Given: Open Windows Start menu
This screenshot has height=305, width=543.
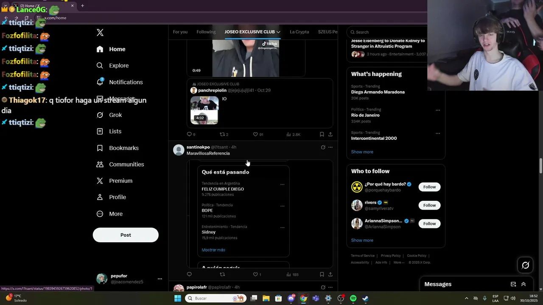Looking at the screenshot, I should pyautogui.click(x=178, y=298).
